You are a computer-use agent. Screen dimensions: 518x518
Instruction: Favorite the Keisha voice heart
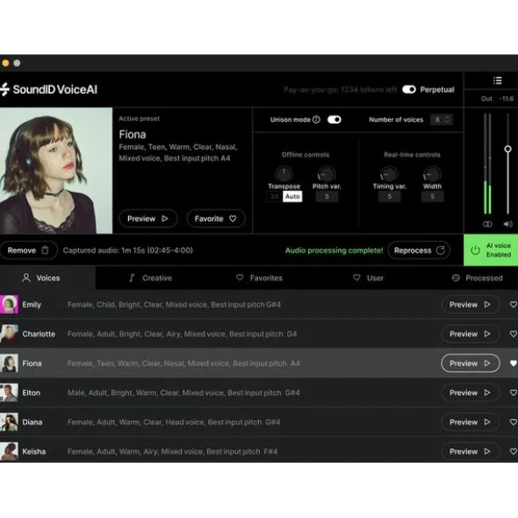[x=513, y=451]
